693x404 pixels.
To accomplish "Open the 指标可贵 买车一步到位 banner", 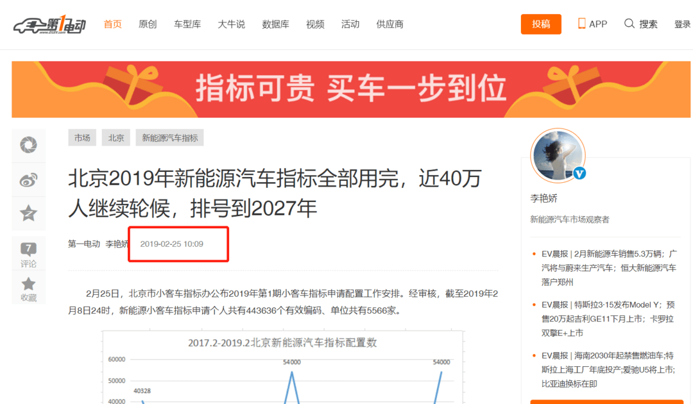I will pyautogui.click(x=351, y=89).
